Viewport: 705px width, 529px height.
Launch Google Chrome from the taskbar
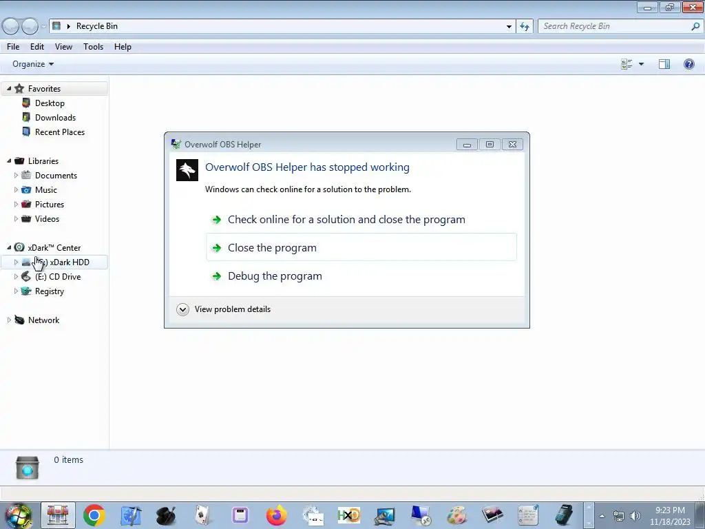[94, 515]
